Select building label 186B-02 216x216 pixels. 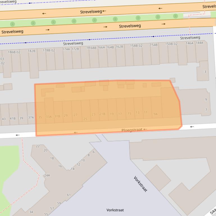coord(14,52)
